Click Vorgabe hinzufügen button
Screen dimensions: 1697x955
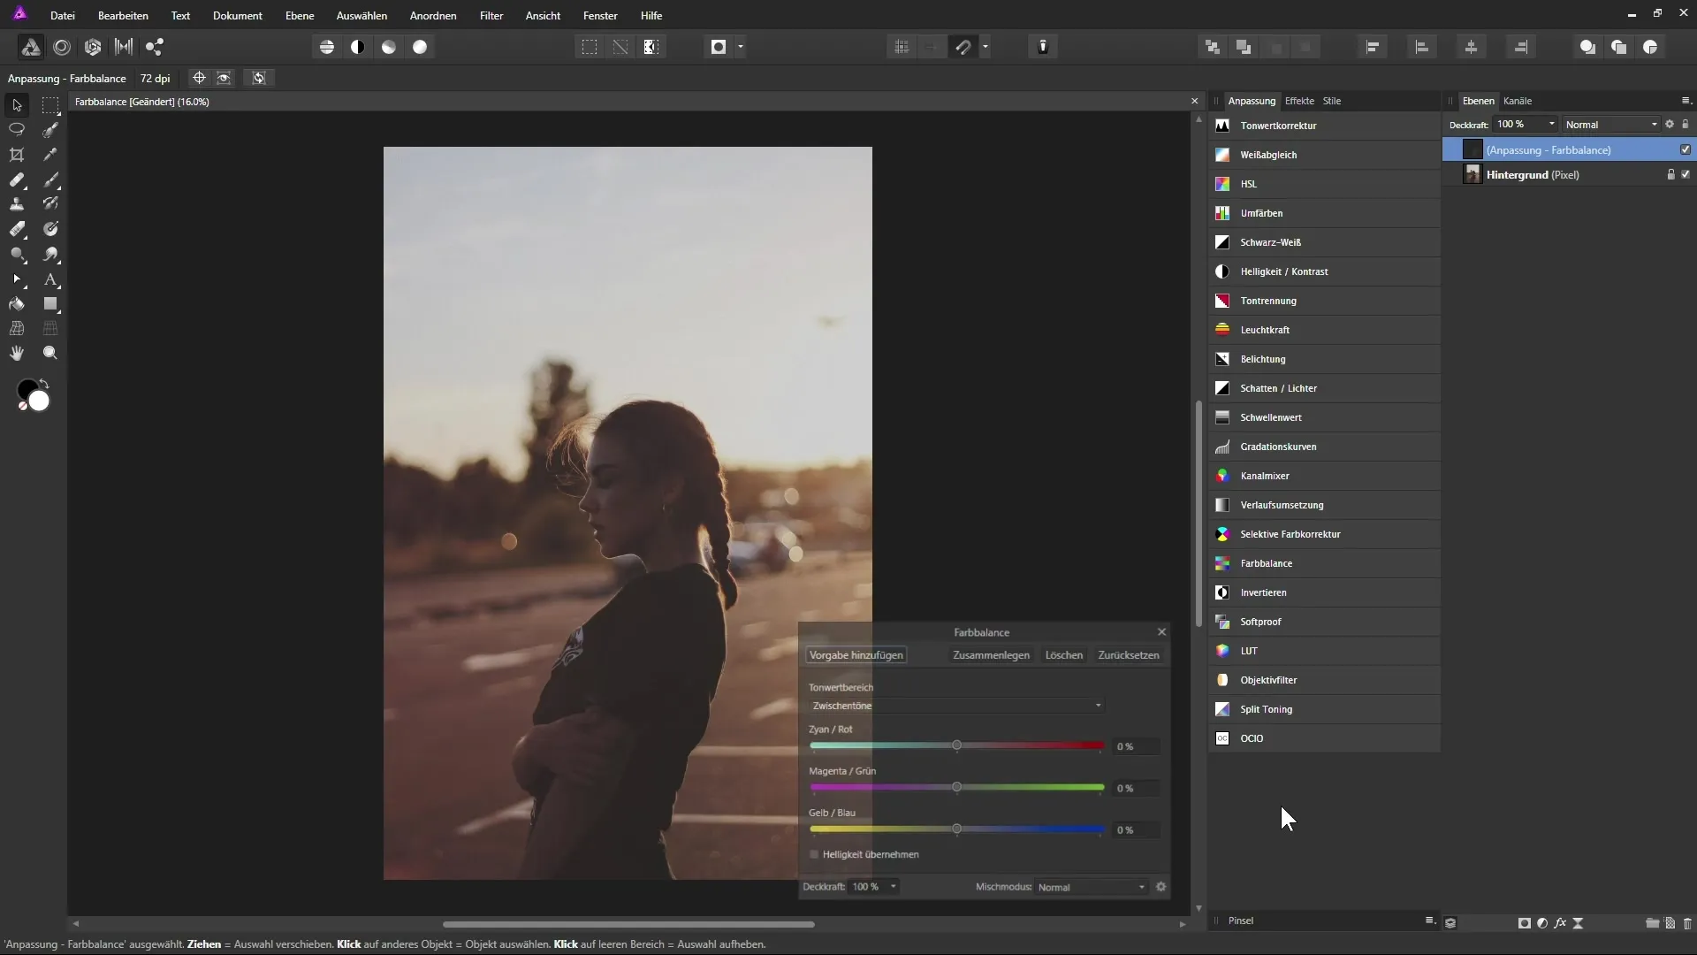(856, 655)
